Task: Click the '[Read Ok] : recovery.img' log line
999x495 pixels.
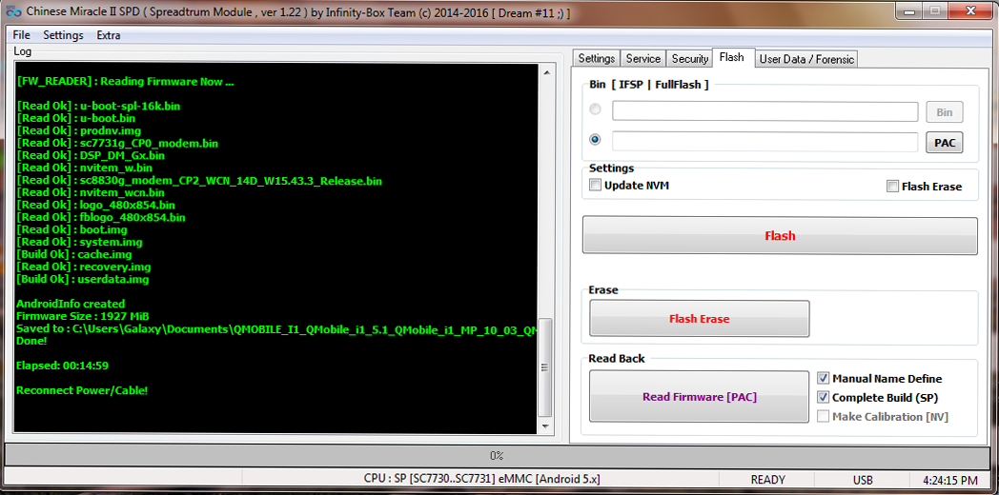Action: click(84, 267)
